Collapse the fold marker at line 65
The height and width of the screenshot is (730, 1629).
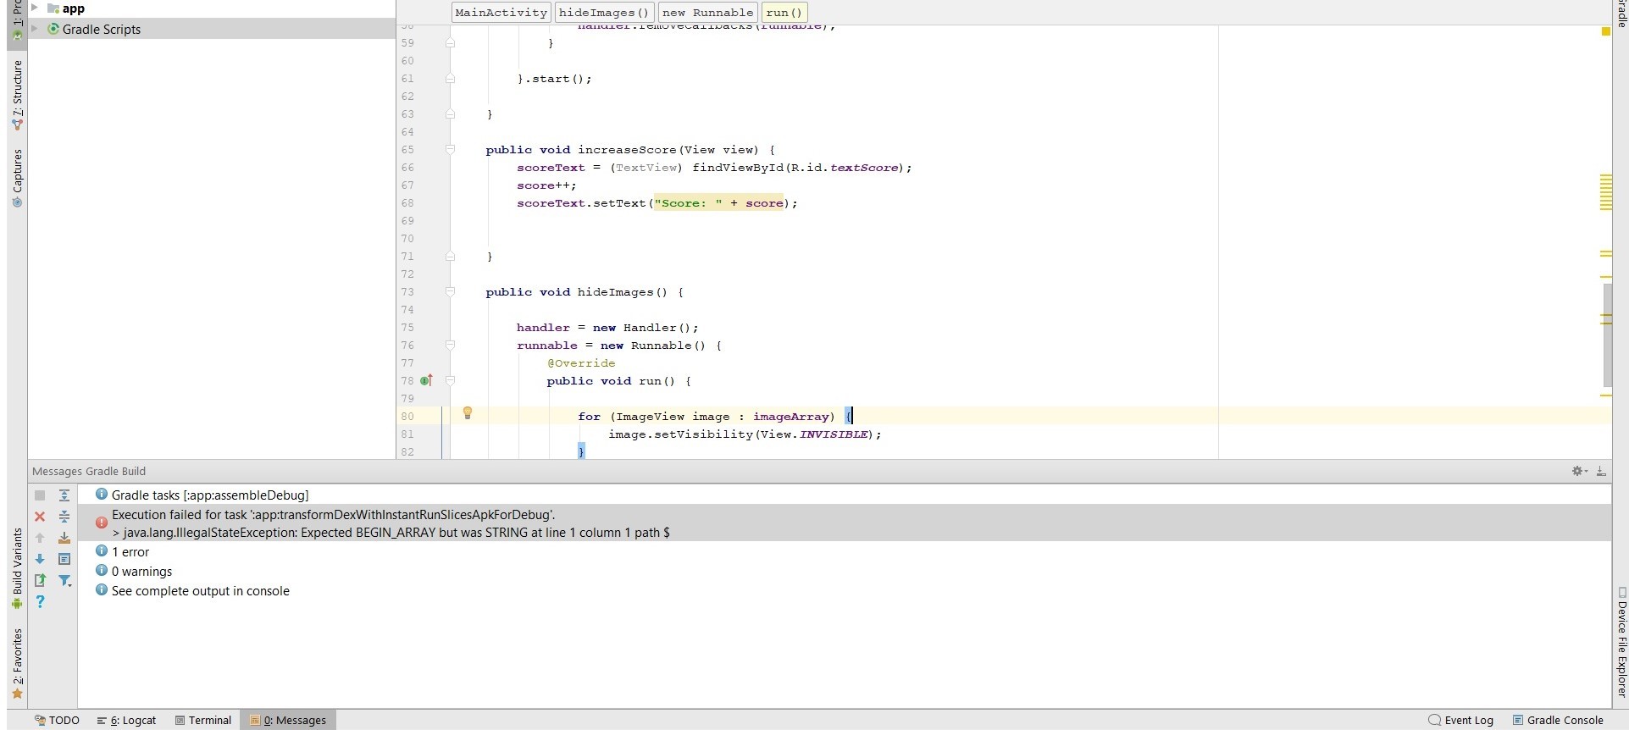click(x=451, y=149)
